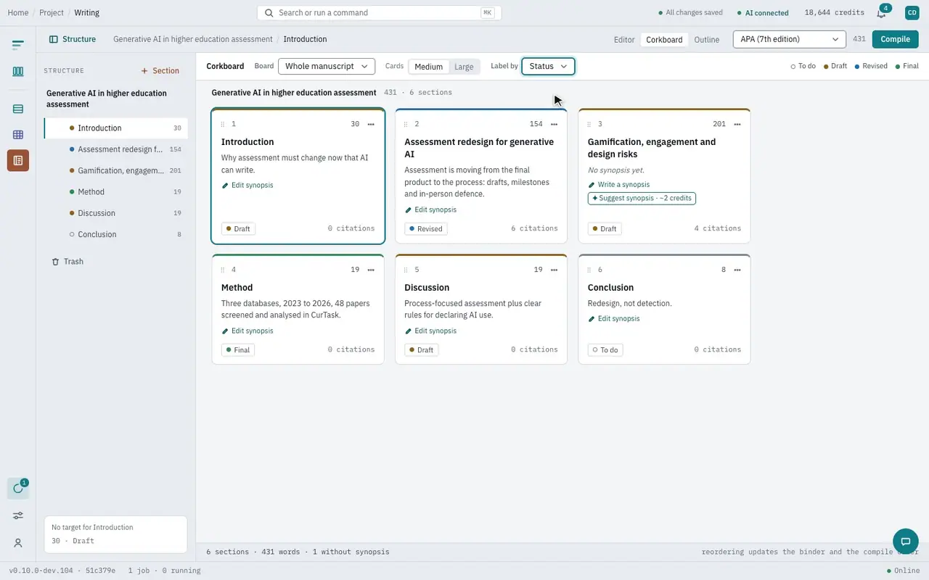This screenshot has height=580, width=929.
Task: Select Method in the structure tree
Action: (x=115, y=192)
